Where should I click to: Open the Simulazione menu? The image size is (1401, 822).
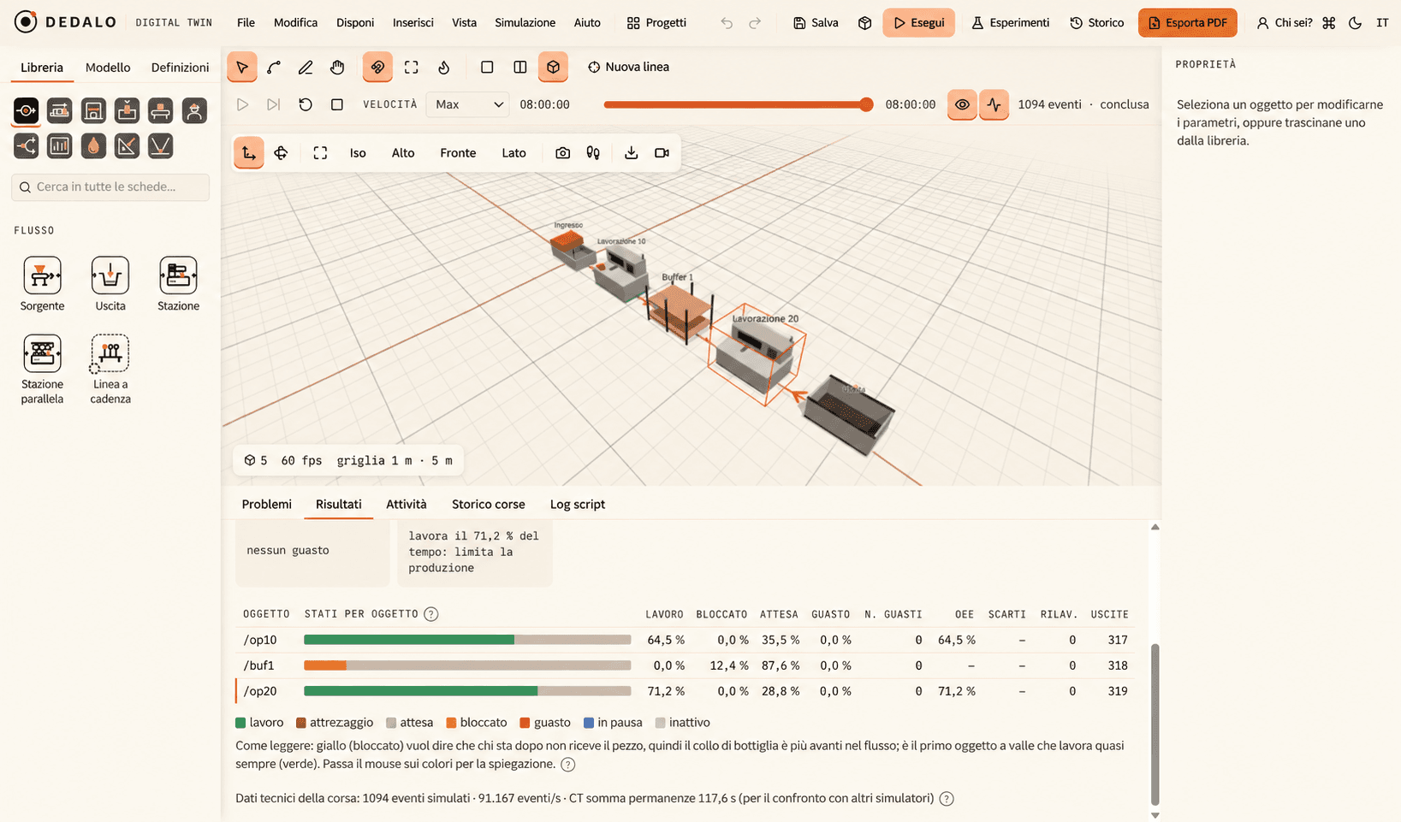coord(525,23)
